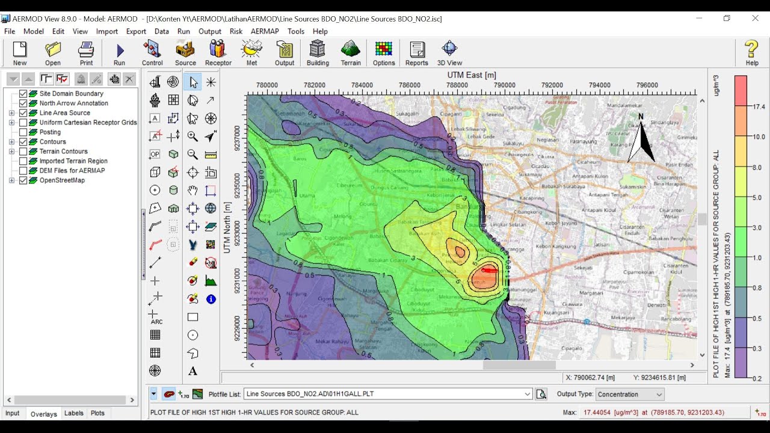Launch the 3D View icon
The height and width of the screenshot is (433, 770).
tap(449, 53)
